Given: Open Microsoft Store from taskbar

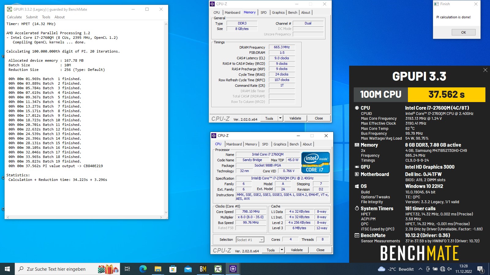Looking at the screenshot, I should pyautogui.click(x=173, y=269).
